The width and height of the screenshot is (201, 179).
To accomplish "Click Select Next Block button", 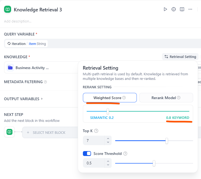I will click(49, 132).
